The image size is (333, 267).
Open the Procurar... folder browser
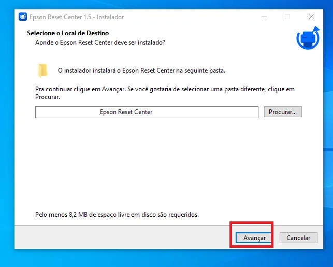(x=283, y=112)
